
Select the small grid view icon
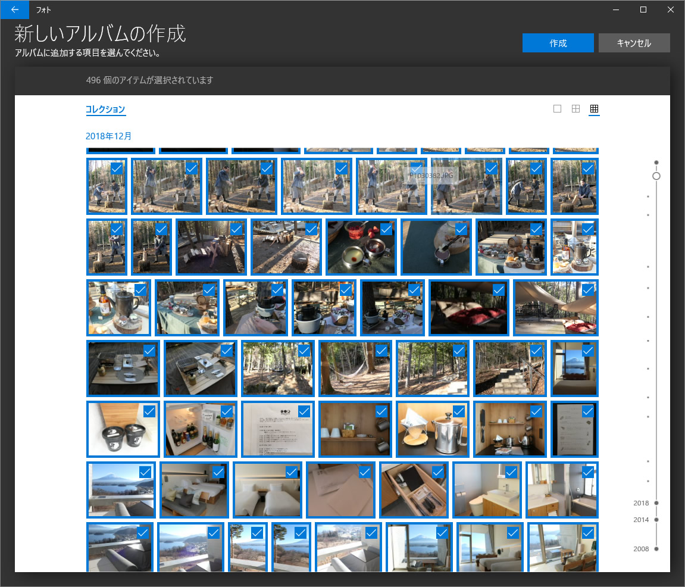tap(594, 109)
